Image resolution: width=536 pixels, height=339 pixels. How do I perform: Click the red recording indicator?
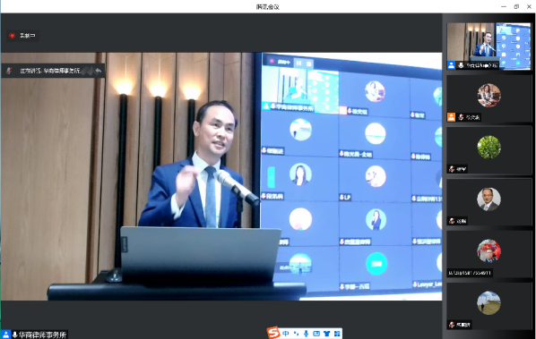(13, 36)
